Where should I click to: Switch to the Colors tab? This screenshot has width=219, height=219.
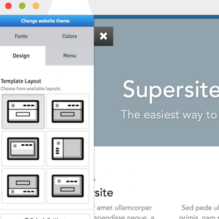[x=70, y=36]
